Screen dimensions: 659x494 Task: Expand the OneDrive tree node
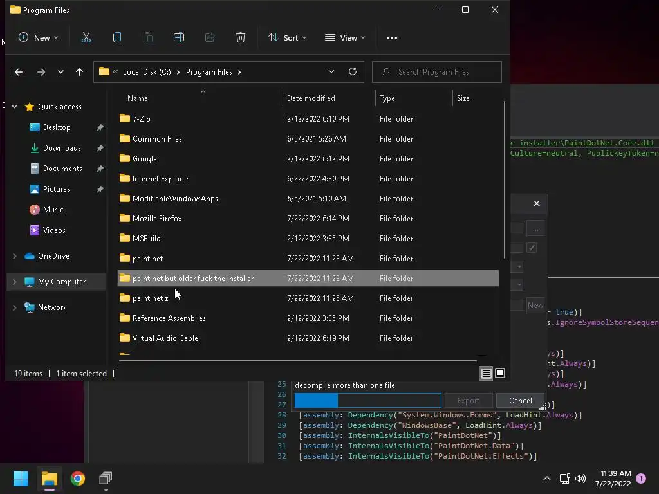[x=15, y=256]
